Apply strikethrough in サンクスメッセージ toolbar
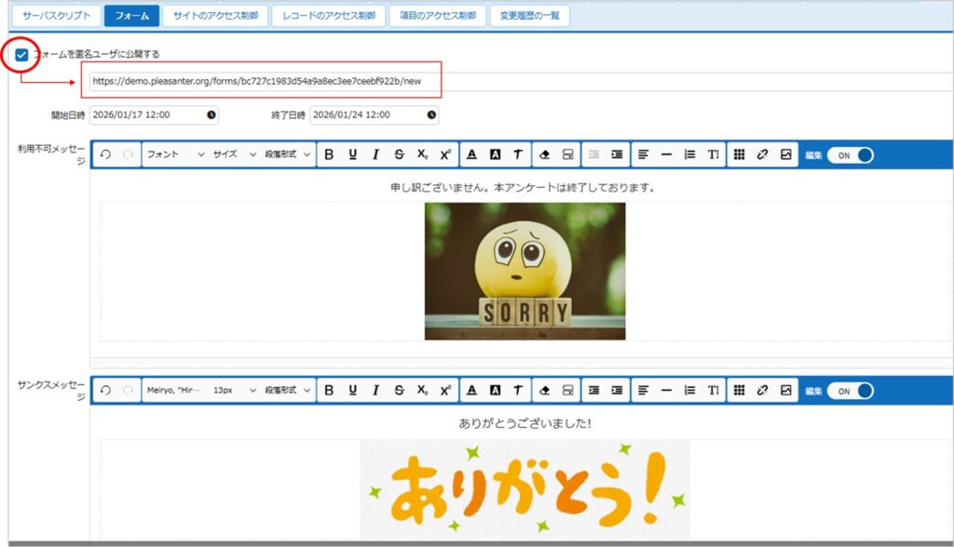 point(399,391)
